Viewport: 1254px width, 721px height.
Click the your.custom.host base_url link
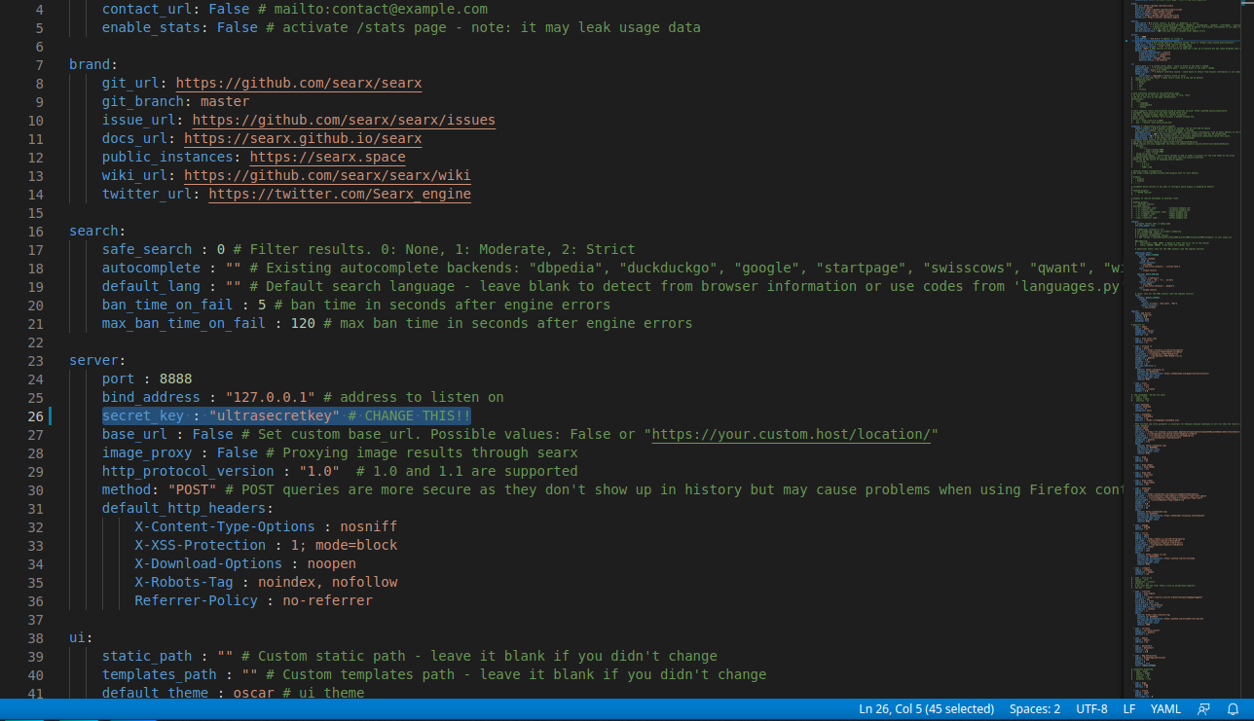tap(793, 435)
